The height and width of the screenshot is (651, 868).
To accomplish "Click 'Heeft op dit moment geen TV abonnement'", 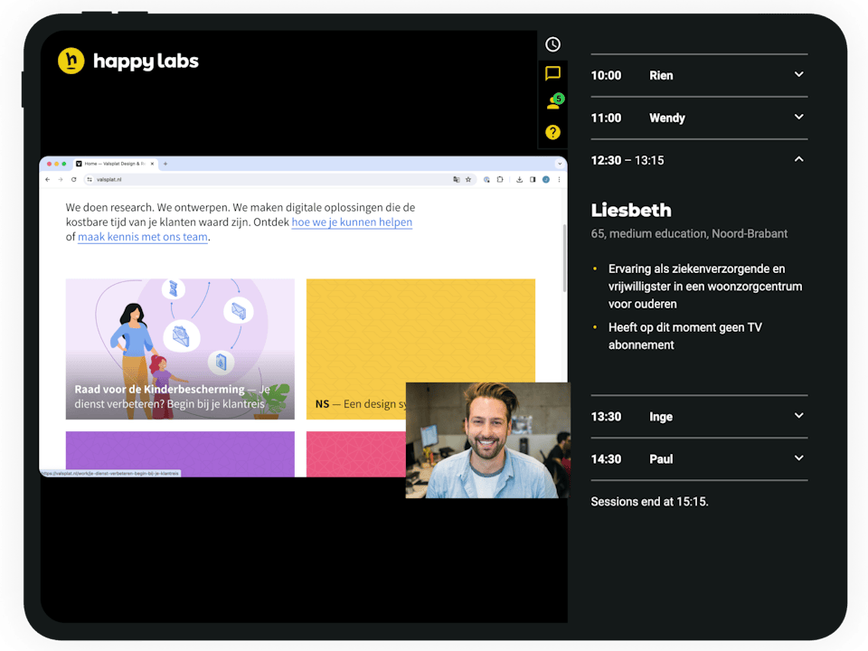I will coord(685,336).
